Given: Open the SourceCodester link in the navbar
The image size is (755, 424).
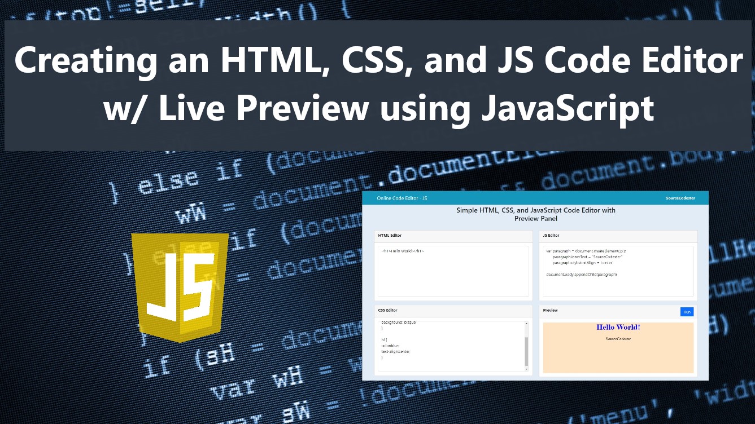Looking at the screenshot, I should (680, 198).
